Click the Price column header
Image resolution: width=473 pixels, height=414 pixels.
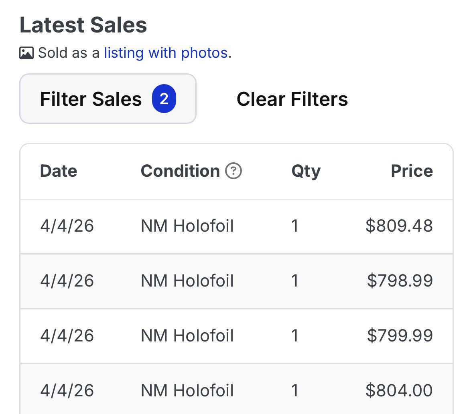[x=412, y=171]
